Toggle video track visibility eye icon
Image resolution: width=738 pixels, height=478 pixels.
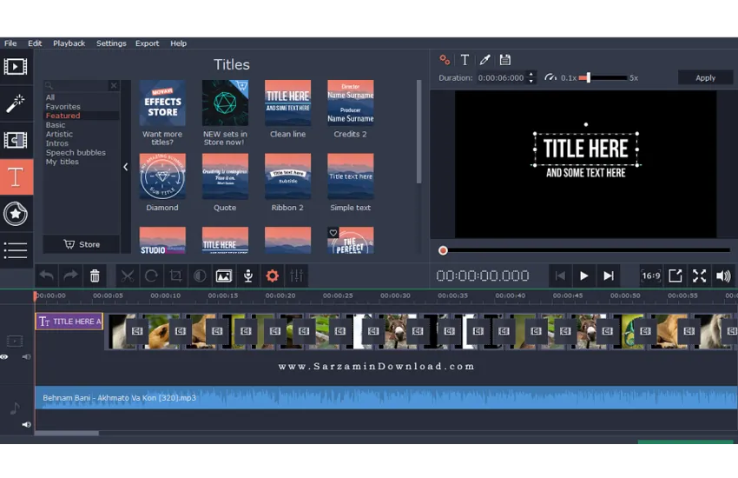point(5,356)
